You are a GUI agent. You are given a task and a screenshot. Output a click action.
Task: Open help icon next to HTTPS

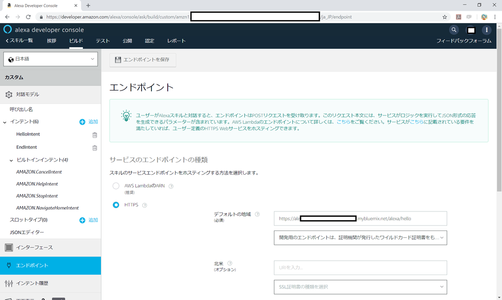click(145, 205)
